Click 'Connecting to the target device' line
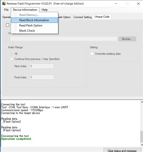Screen dimensions: 143x152 [21, 113]
